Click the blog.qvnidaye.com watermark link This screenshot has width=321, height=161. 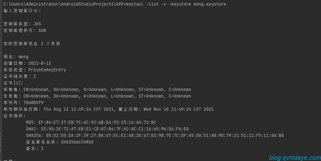tap(295, 158)
